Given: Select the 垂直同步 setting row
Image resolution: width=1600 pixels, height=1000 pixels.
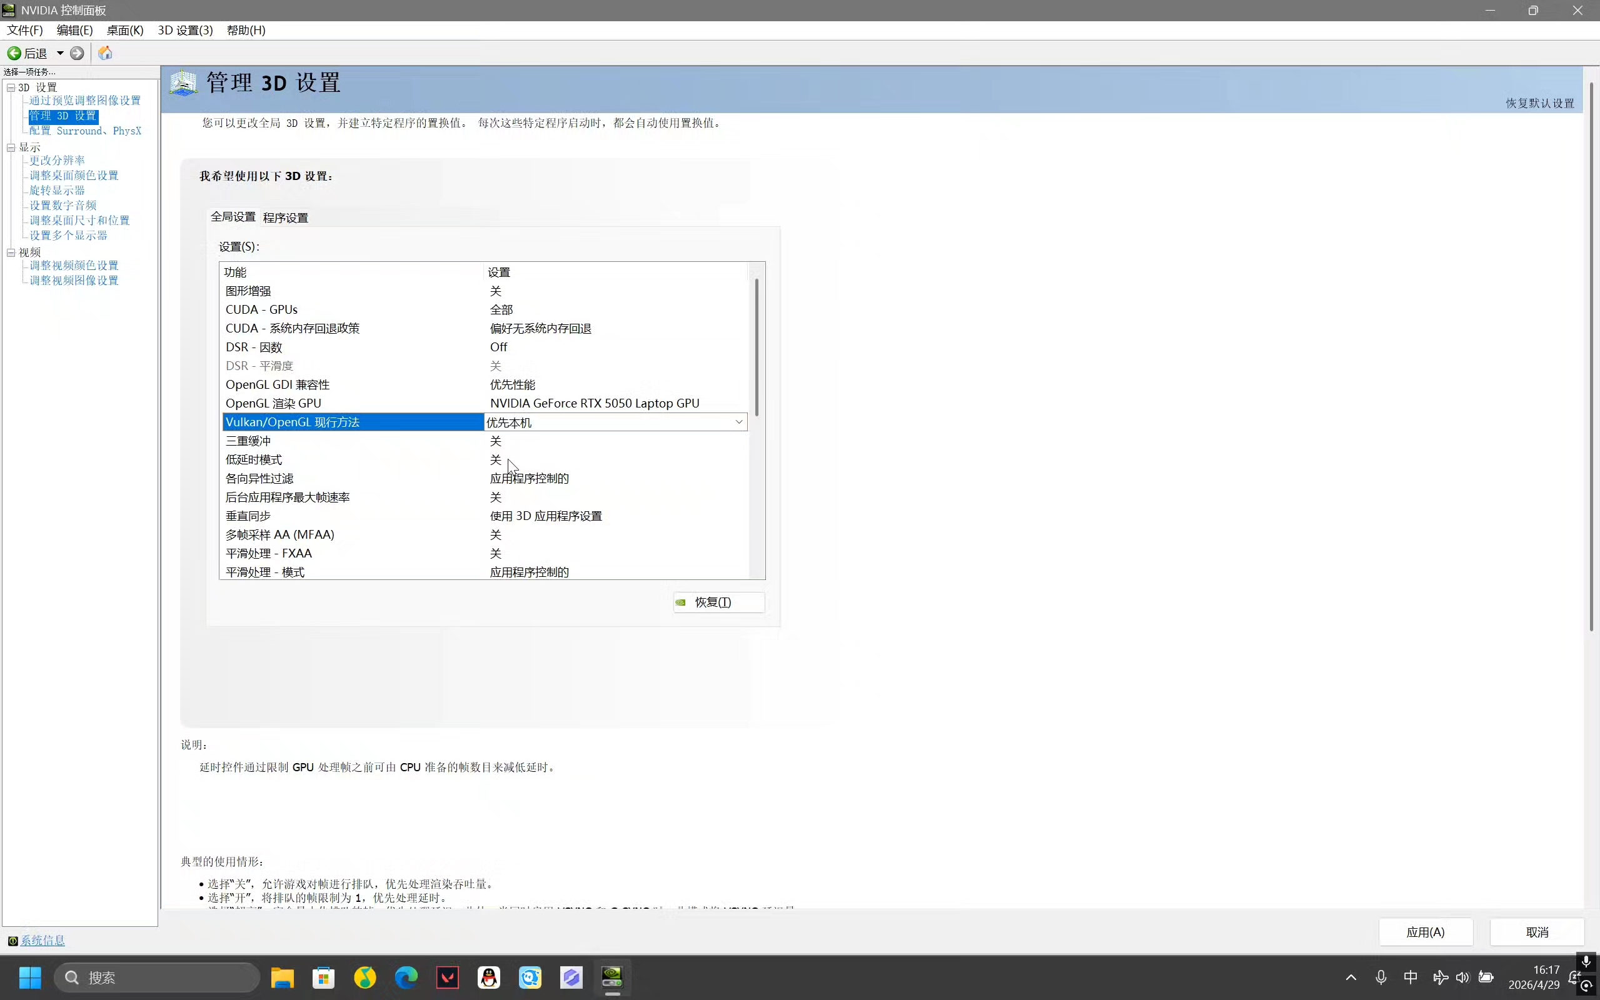Looking at the screenshot, I should click(485, 516).
